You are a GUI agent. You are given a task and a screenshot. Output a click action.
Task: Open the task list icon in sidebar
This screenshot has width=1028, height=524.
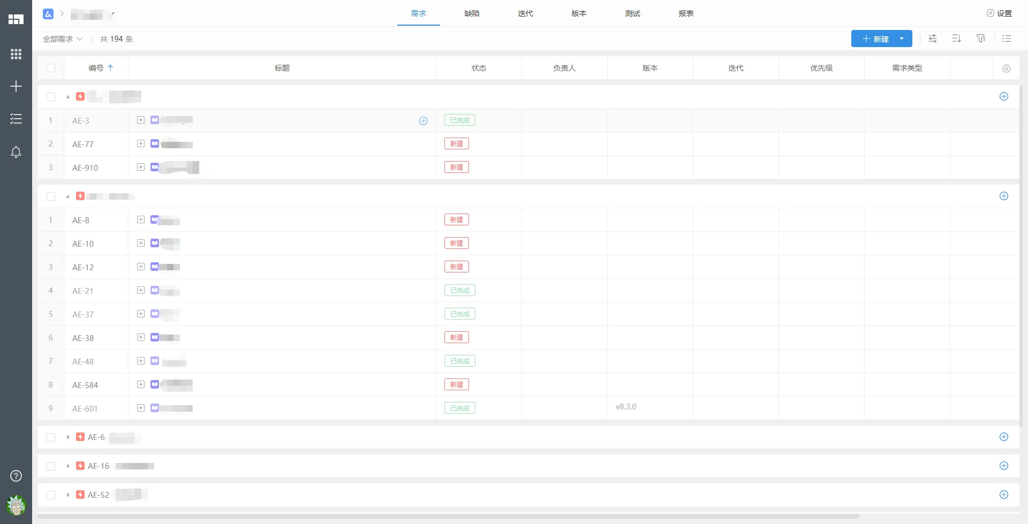[16, 119]
